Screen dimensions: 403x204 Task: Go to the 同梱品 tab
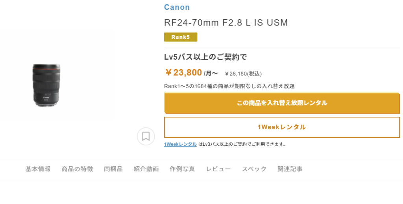pos(113,169)
